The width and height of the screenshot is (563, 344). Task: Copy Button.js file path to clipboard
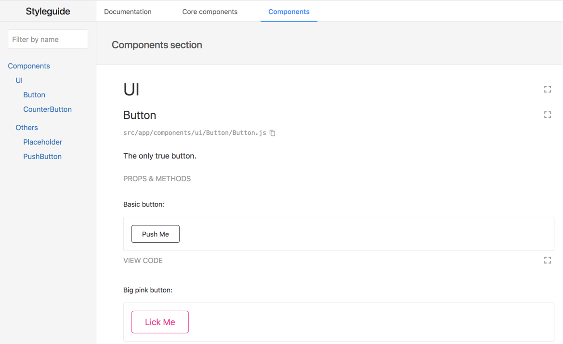pos(273,133)
